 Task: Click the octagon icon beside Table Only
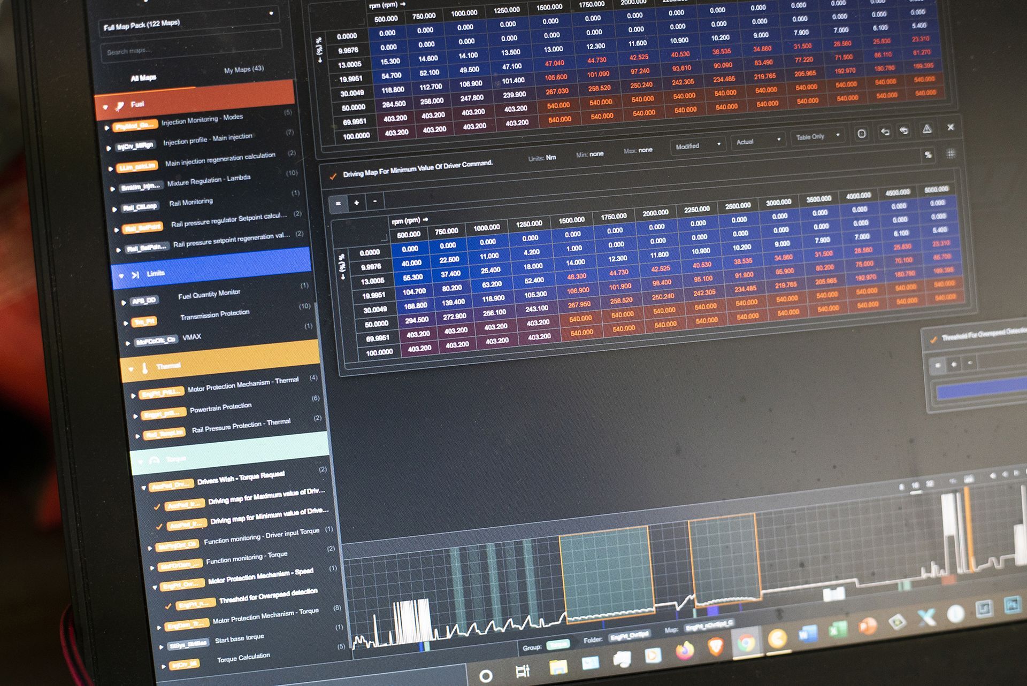coord(862,134)
